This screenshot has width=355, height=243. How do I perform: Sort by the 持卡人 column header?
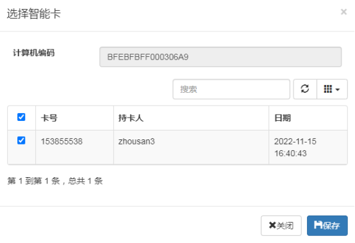131,118
